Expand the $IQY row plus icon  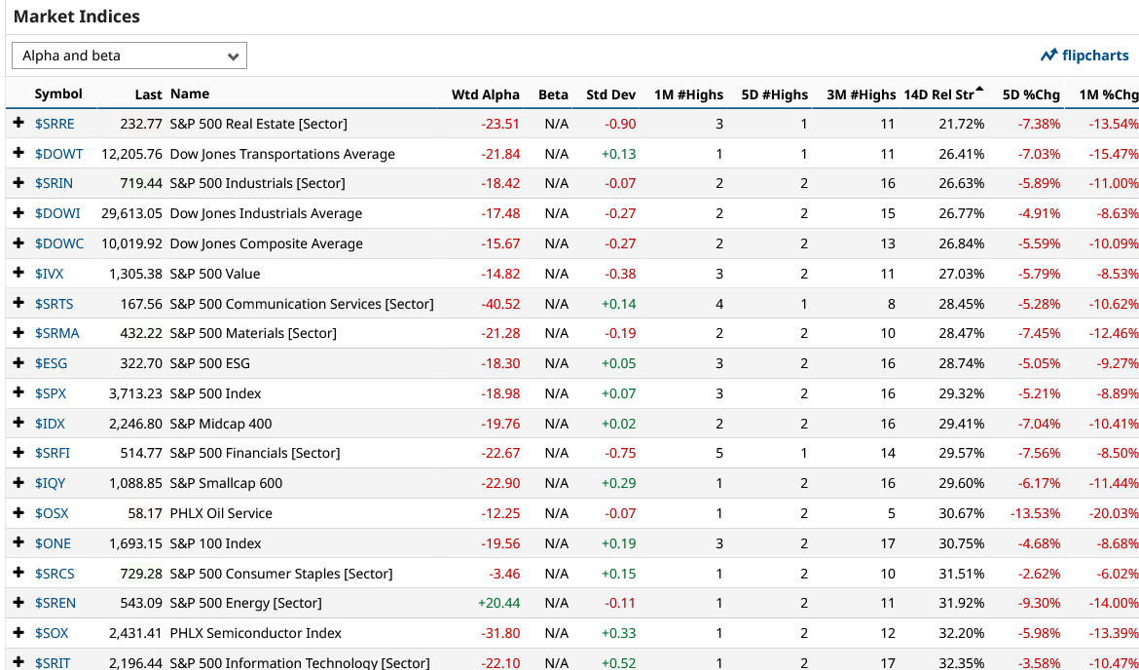click(x=18, y=482)
